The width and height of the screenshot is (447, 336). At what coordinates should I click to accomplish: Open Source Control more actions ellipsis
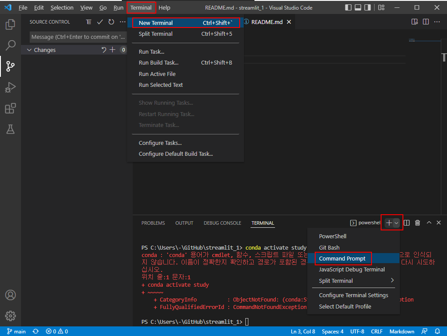click(x=123, y=22)
